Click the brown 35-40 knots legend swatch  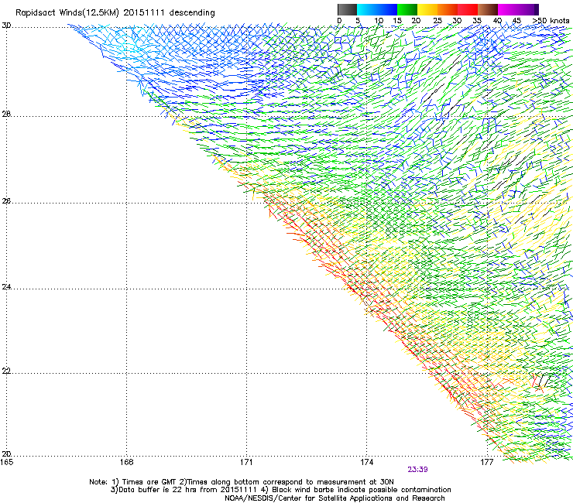click(488, 9)
